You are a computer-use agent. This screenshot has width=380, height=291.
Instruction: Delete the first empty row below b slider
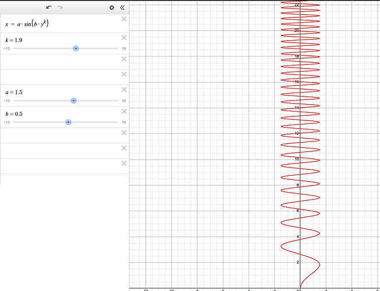(124, 133)
